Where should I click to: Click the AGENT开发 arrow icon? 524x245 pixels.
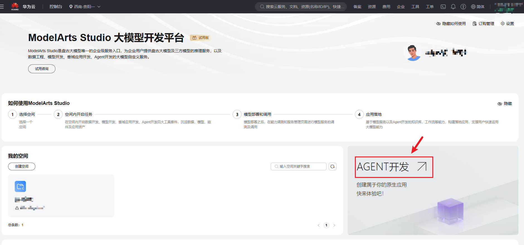click(x=422, y=166)
